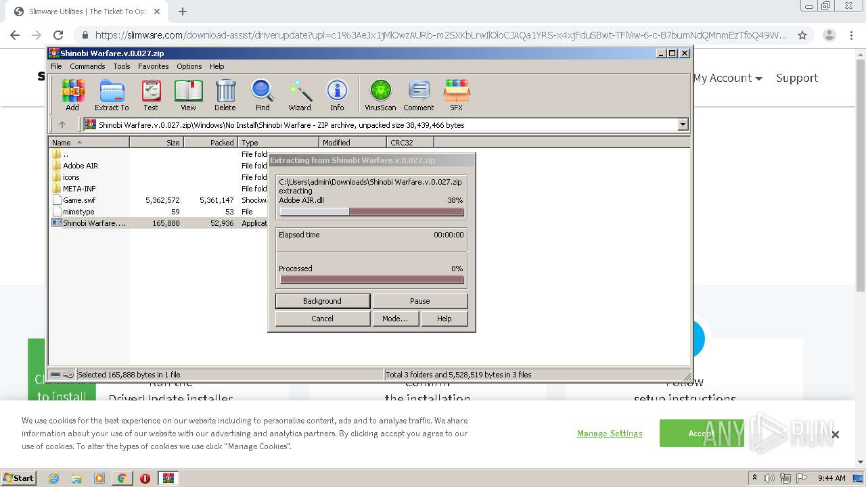Click the SFX toolbar icon
The width and height of the screenshot is (866, 487).
[x=457, y=95]
